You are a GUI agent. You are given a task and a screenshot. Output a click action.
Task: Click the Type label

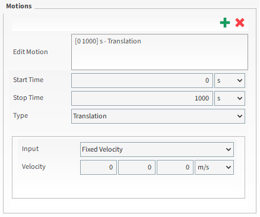21,116
